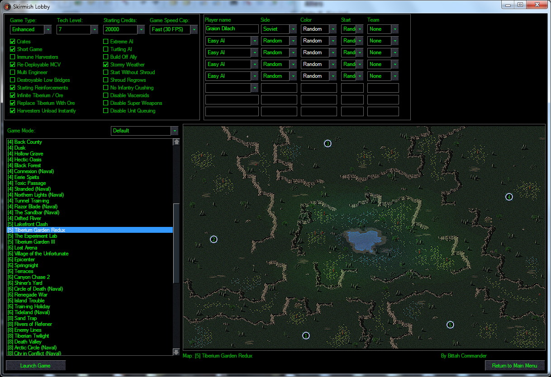The image size is (551, 377).
Task: Open the Game Speed Cap dropdown
Action: pos(194,29)
